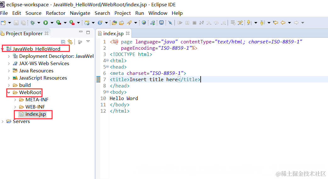This screenshot has height=179, width=328.
Task: Click the grayed-out Save icon
Action: pos(16,23)
